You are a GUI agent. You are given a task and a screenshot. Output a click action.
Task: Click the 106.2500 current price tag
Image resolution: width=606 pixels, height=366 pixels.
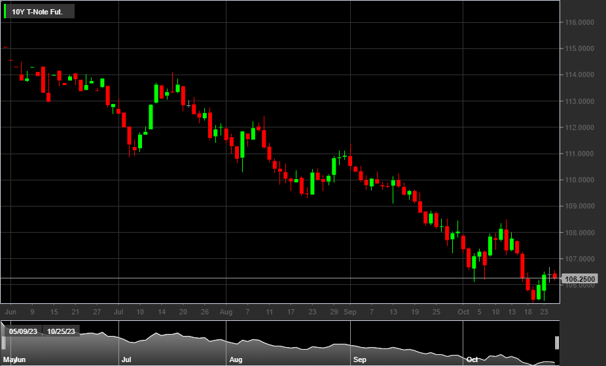click(580, 278)
